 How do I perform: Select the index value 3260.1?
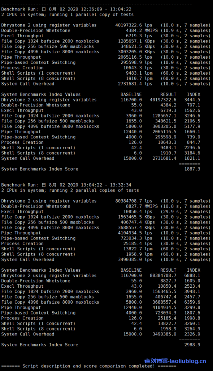[192, 324]
